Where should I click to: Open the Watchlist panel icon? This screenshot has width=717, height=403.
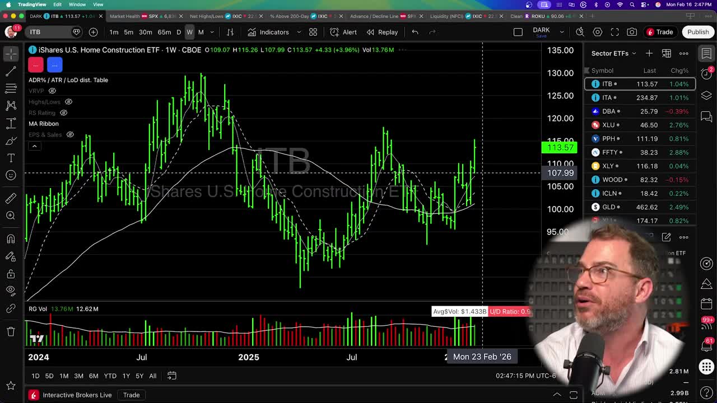click(706, 54)
